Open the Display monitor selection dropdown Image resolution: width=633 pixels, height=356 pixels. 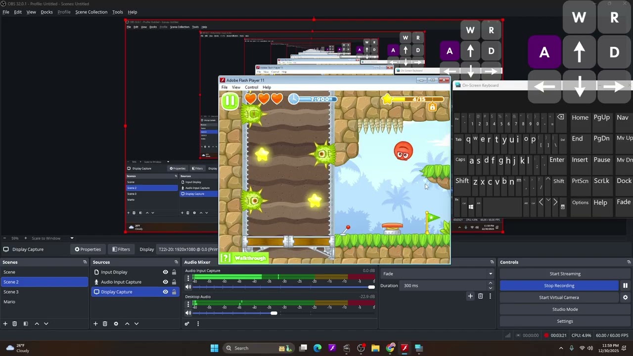[187, 249]
